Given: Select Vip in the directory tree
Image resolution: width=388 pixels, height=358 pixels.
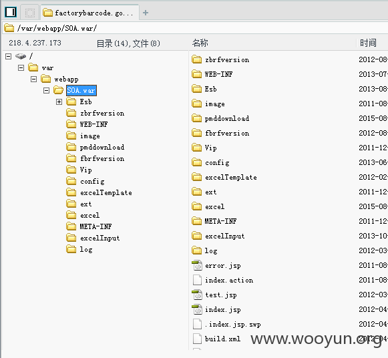Looking at the screenshot, I should tap(86, 170).
